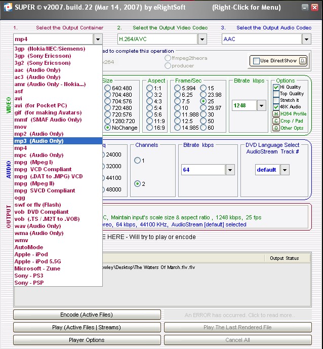Open Player Options
This screenshot has width=323, height=349.
coord(87,340)
